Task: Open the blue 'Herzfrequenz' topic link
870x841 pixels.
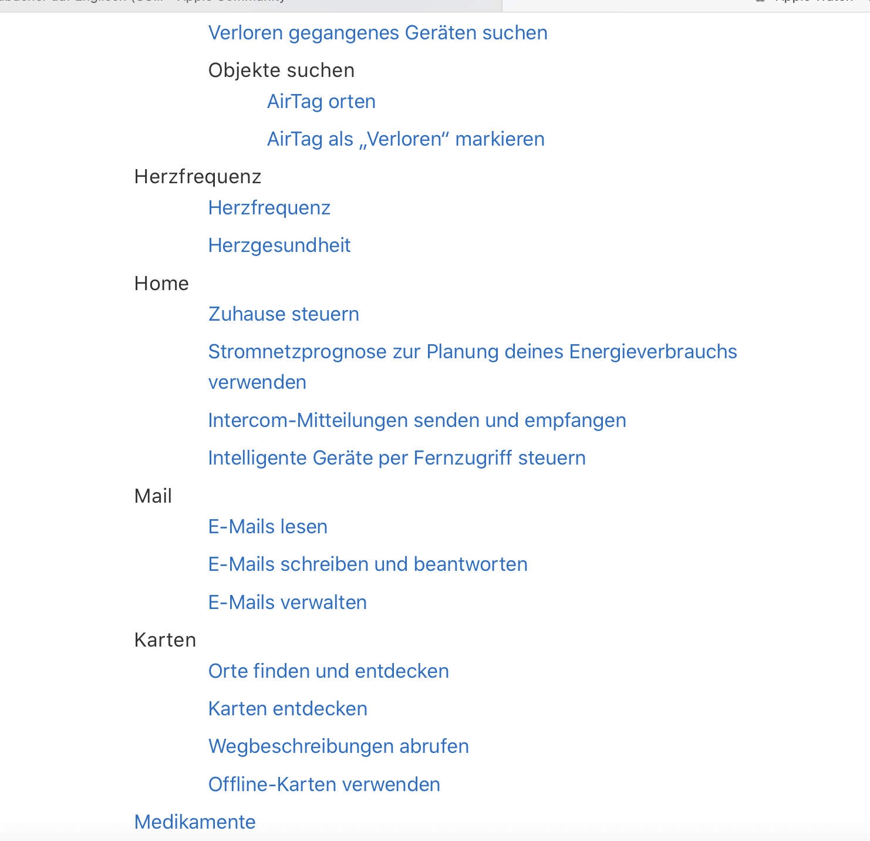Action: [269, 208]
